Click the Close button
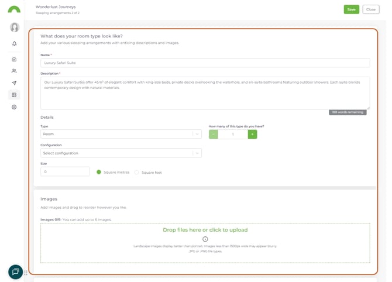This screenshot has width=392, height=282. click(371, 9)
